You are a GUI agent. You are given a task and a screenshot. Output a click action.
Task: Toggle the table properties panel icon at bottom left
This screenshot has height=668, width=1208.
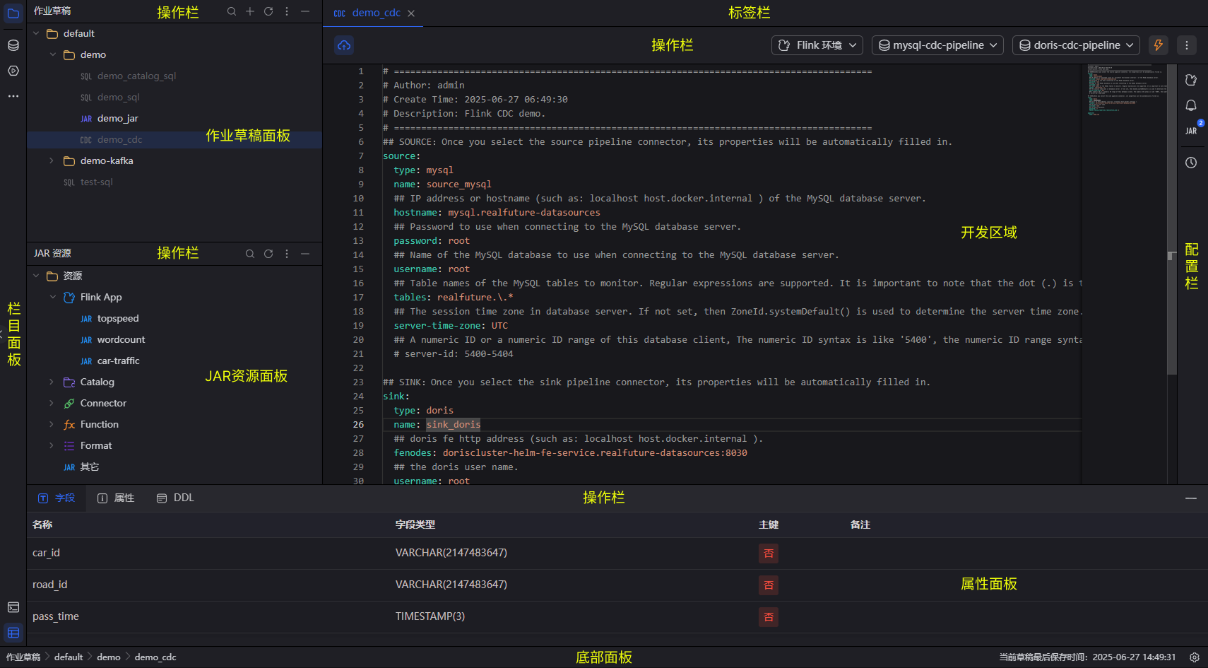pos(13,633)
